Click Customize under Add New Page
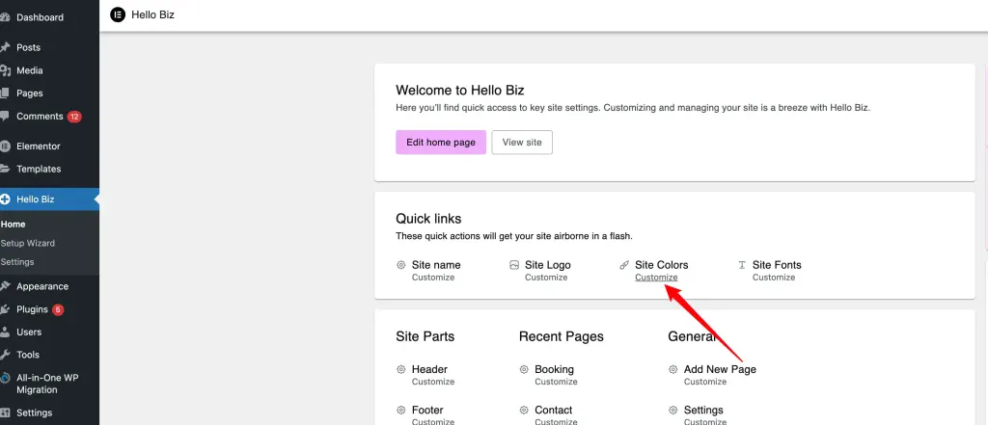 (x=705, y=382)
